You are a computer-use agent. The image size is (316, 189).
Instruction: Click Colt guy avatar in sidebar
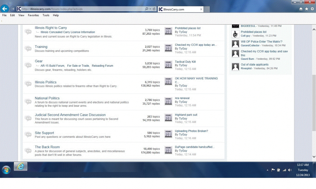(235, 34)
